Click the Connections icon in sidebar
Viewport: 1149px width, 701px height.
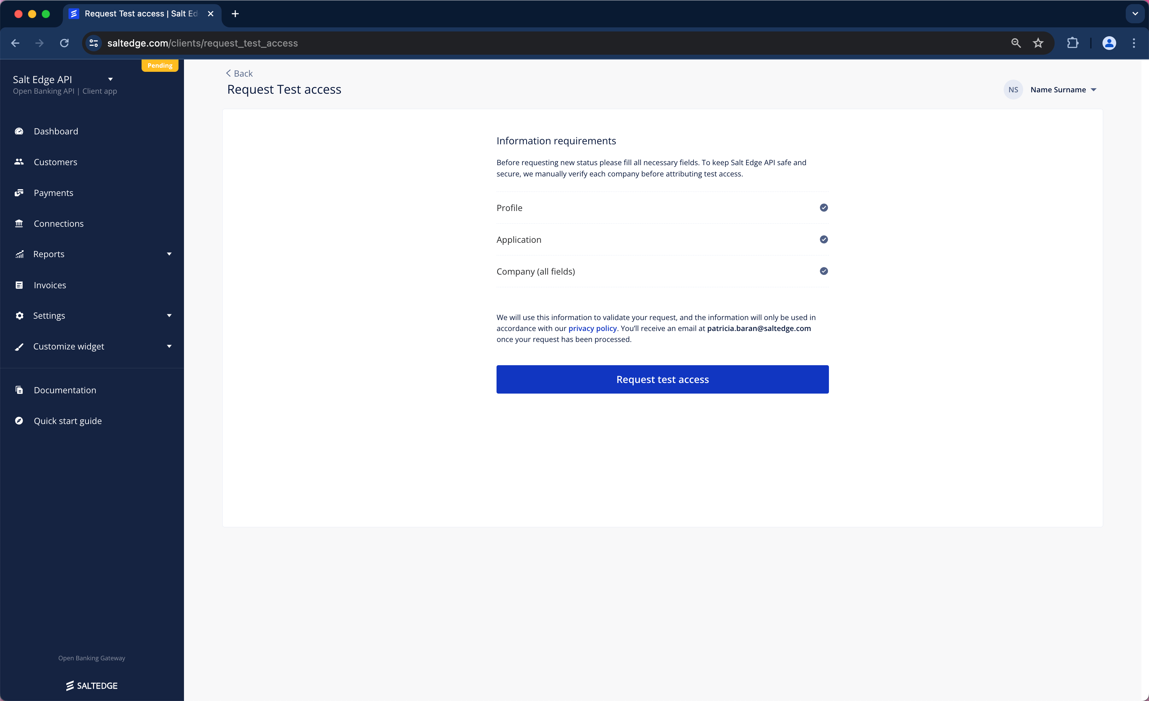point(21,223)
